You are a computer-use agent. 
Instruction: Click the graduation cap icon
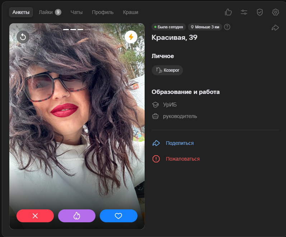[155, 105]
